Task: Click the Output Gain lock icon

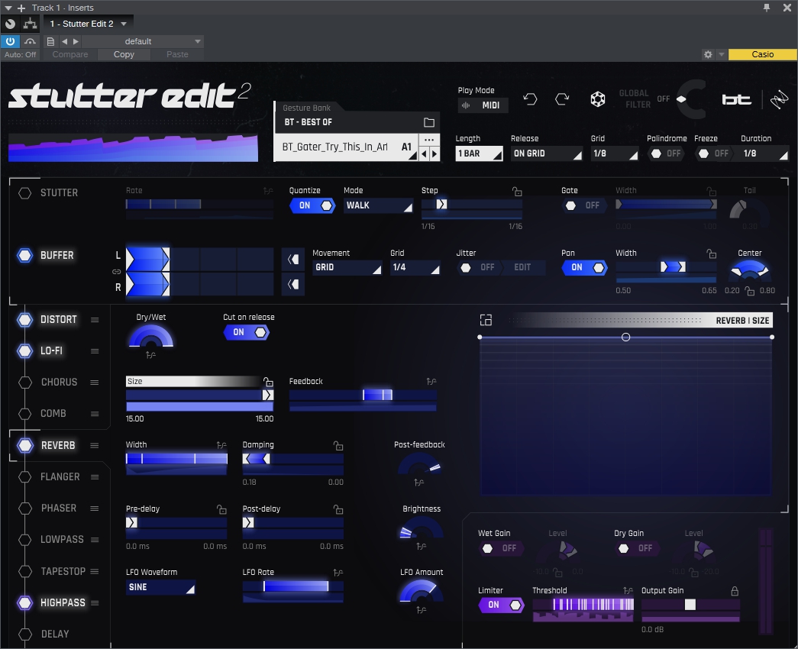Action: point(735,591)
